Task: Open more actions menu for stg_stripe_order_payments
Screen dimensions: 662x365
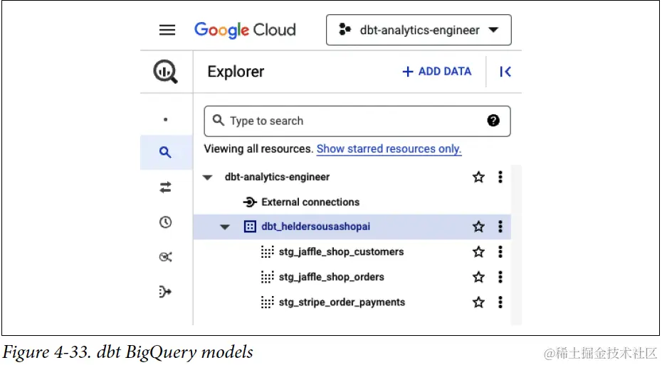Action: coord(500,302)
